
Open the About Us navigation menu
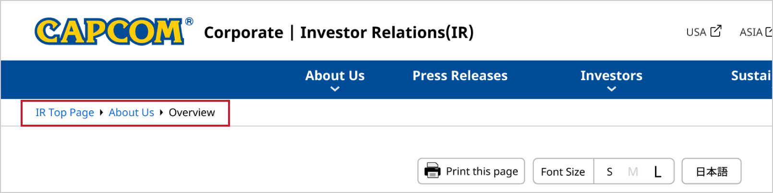335,75
